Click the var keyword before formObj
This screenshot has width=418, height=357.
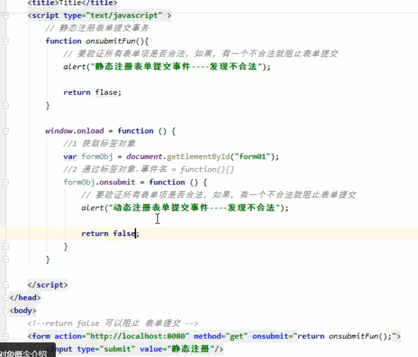(70, 157)
